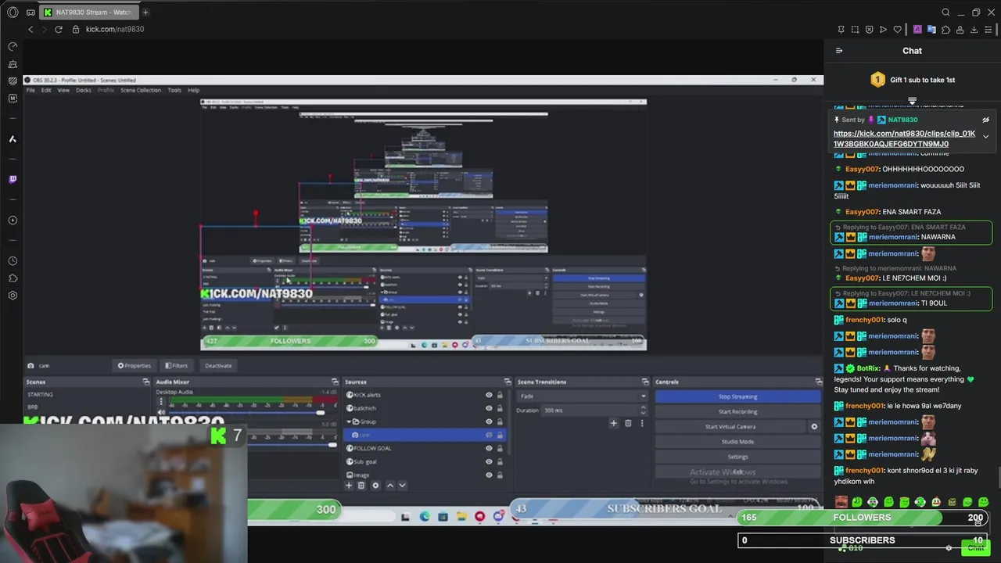This screenshot has width=1001, height=563.
Task: Open Opera workspaces icon next to tab
Action: click(30, 13)
